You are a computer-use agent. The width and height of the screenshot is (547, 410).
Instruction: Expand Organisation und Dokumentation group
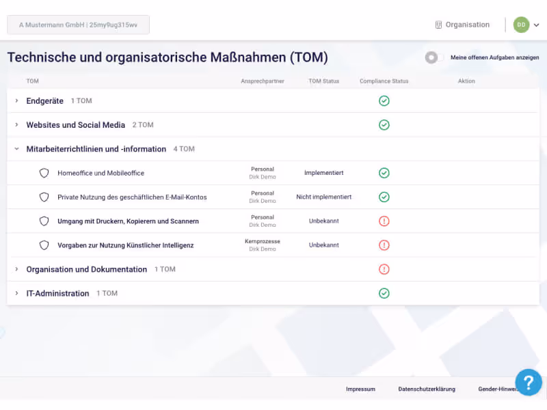coord(16,269)
